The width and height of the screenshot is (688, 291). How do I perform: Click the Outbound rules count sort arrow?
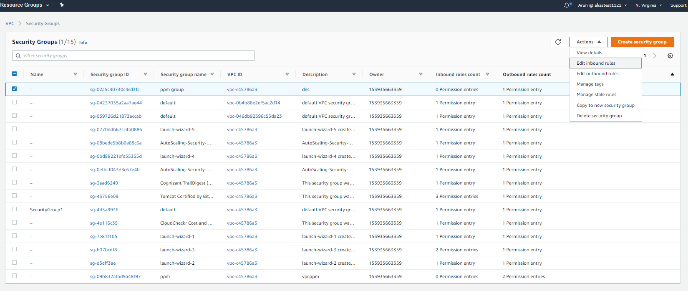pyautogui.click(x=672, y=74)
